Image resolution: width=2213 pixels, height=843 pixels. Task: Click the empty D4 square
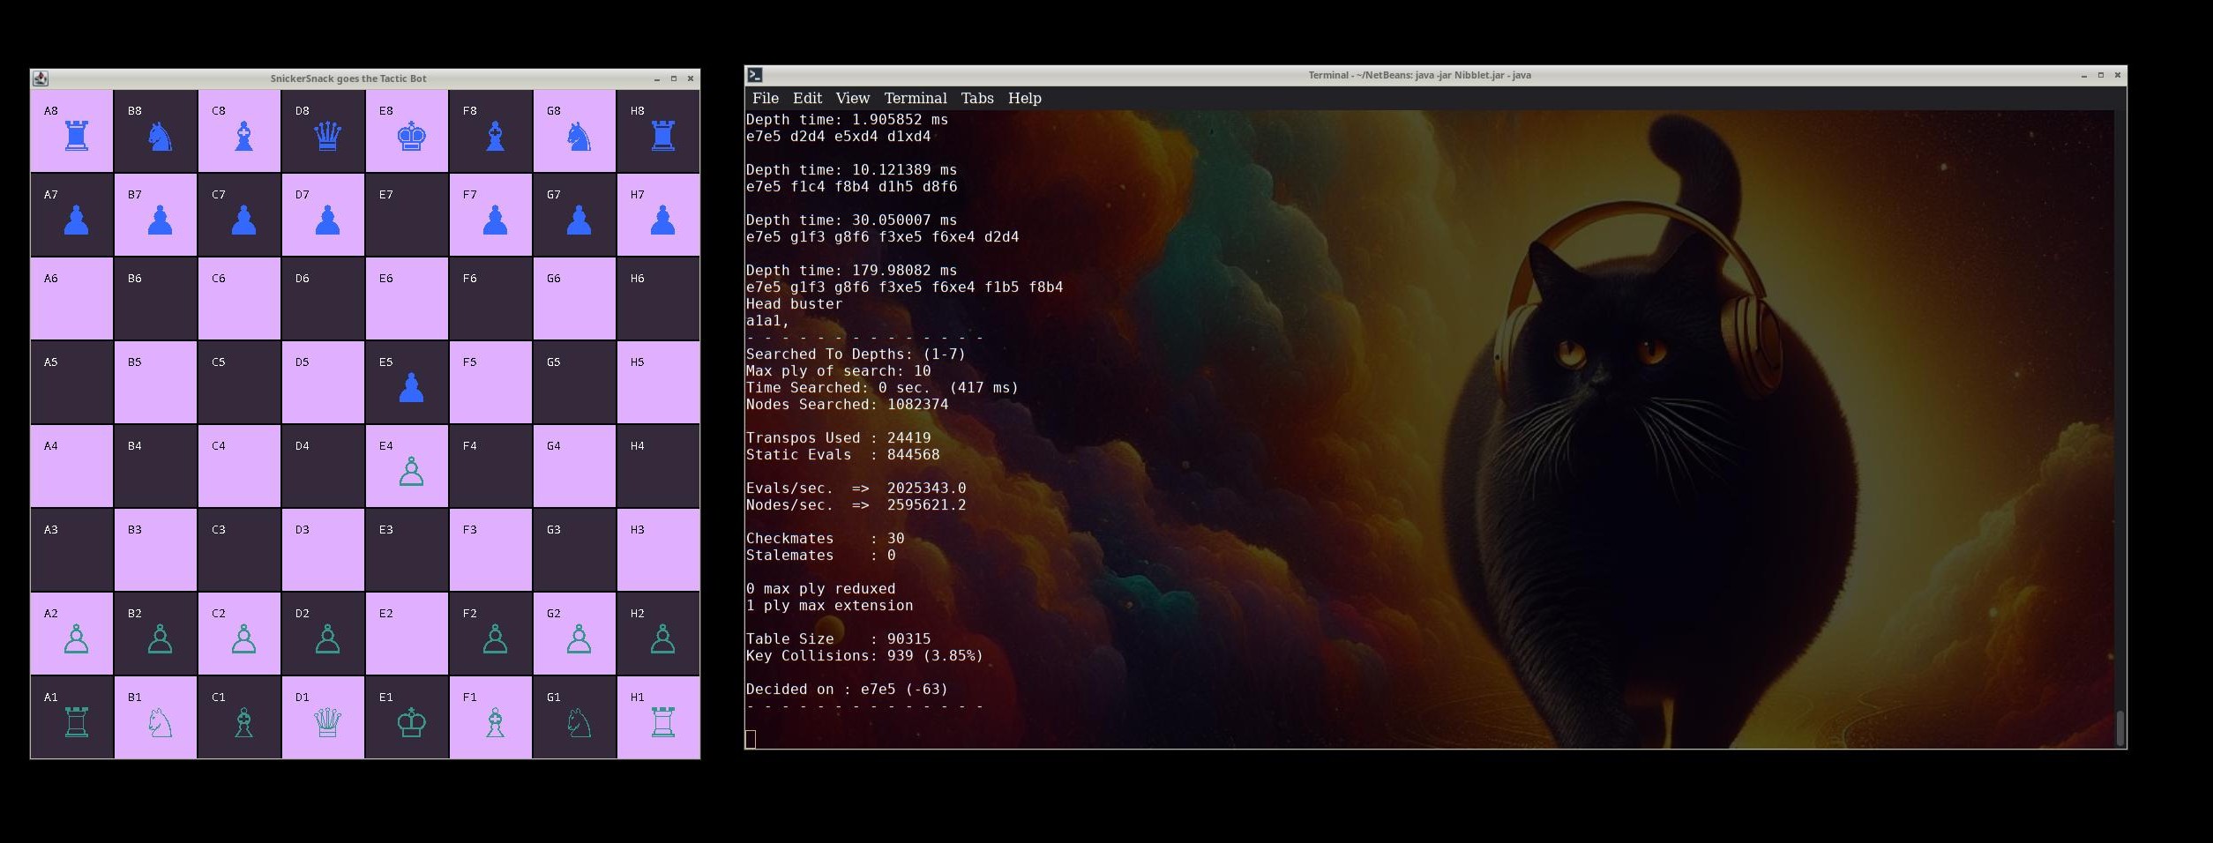click(323, 466)
